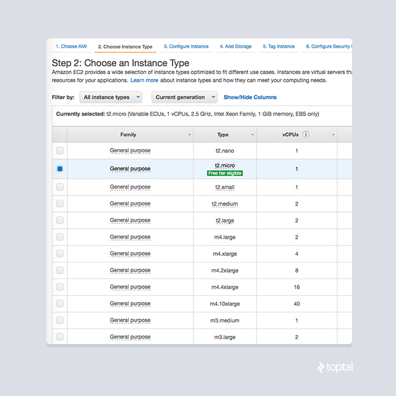Image resolution: width=396 pixels, height=396 pixels.
Task: Click General purpose in the m4.large row
Action: point(130,237)
